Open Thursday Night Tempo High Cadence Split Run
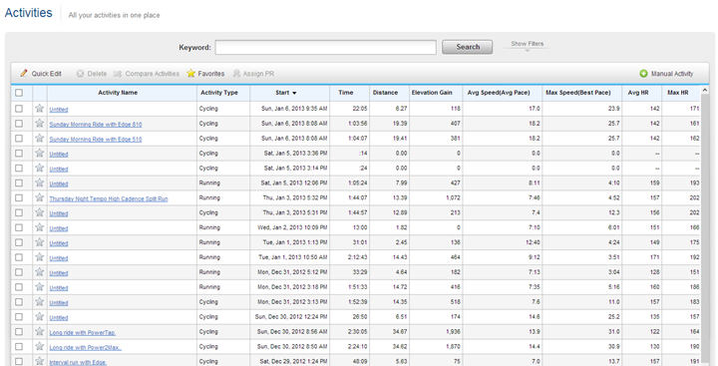The height and width of the screenshot is (366, 718). [109, 198]
